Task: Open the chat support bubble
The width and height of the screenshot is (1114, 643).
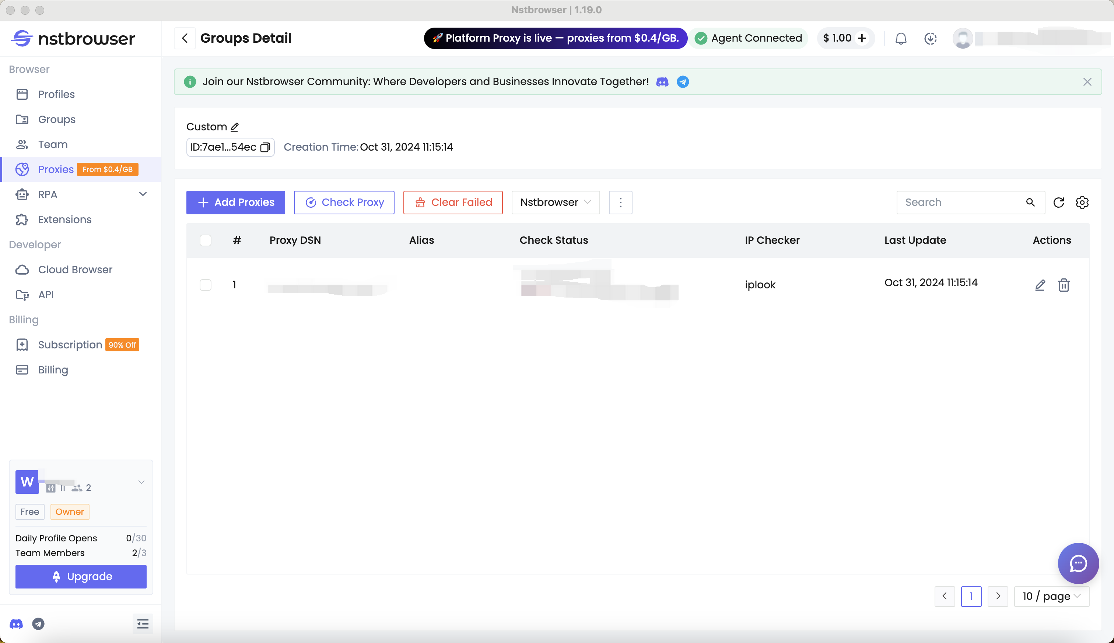Action: (1077, 563)
